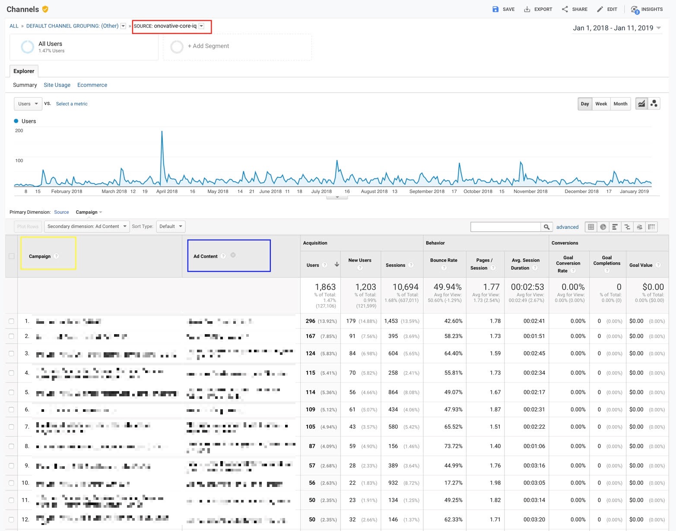Select the percentage pie view icon
The height and width of the screenshot is (531, 676).
603,227
